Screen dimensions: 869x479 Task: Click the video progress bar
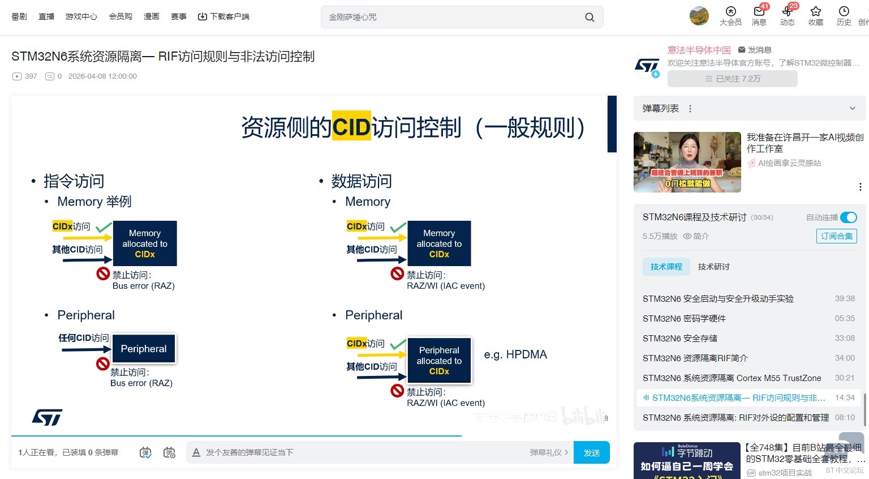click(314, 436)
